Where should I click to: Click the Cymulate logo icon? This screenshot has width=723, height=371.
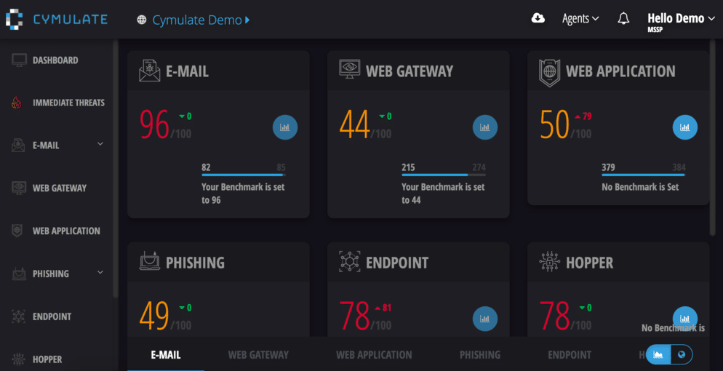pyautogui.click(x=14, y=20)
